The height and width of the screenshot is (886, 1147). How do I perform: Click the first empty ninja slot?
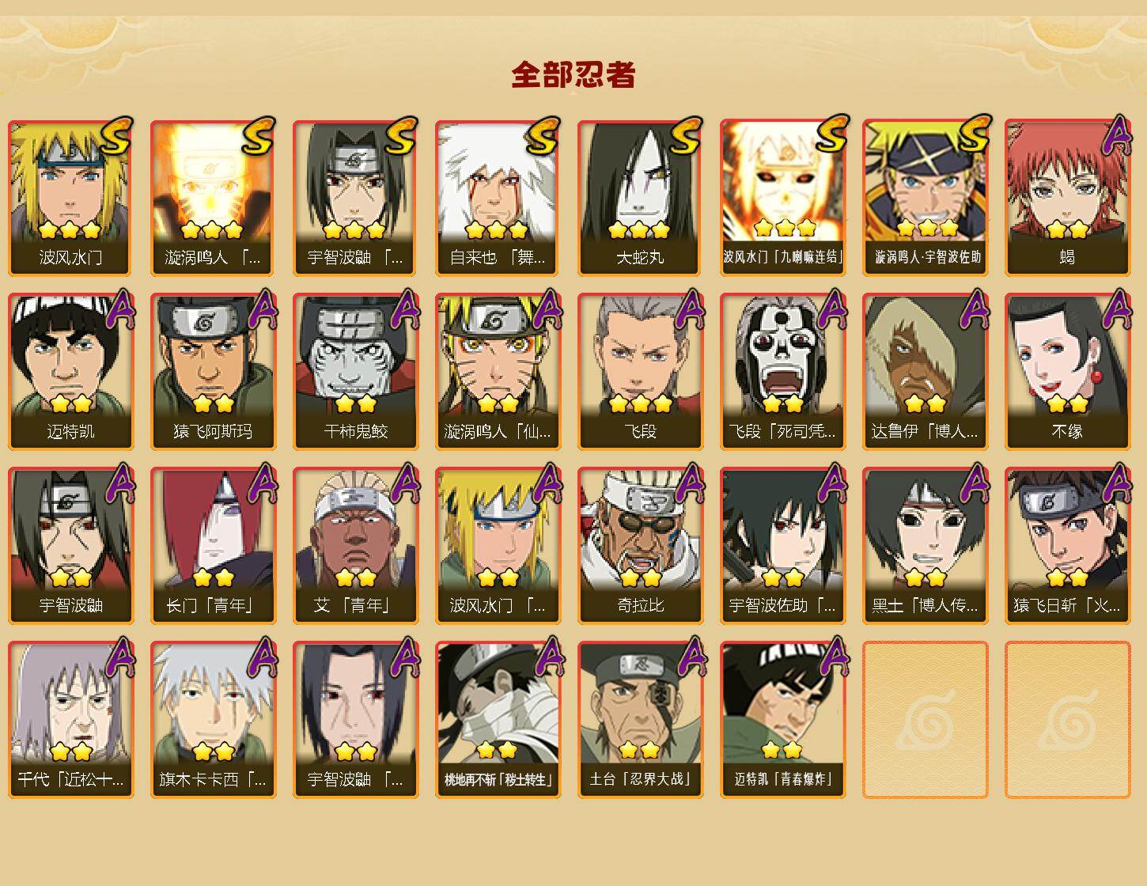pyautogui.click(x=926, y=720)
